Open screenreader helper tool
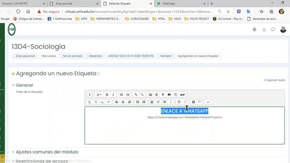The width and height of the screenshot is (290, 163). click(200, 102)
